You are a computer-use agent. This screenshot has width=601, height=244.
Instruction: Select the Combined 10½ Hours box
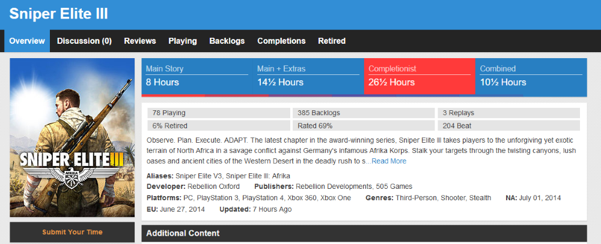(531, 76)
